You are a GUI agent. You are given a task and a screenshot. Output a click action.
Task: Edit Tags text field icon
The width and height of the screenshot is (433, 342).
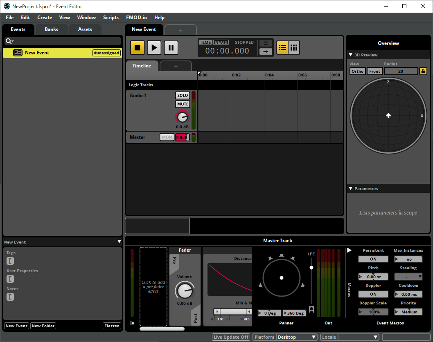click(10, 261)
